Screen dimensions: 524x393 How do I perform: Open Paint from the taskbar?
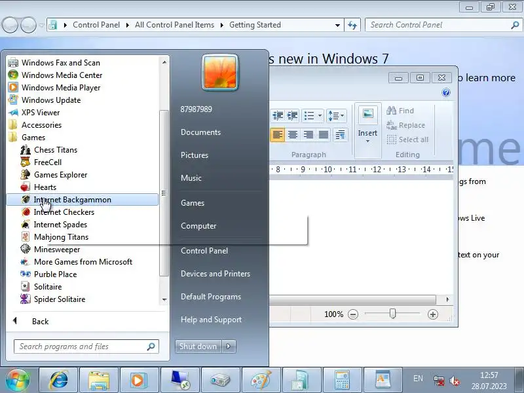pyautogui.click(x=261, y=381)
